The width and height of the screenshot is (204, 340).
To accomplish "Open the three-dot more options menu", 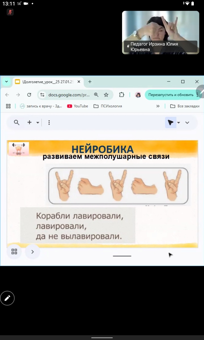I will tap(49, 122).
